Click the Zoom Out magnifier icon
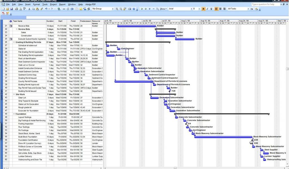 click(121, 9)
